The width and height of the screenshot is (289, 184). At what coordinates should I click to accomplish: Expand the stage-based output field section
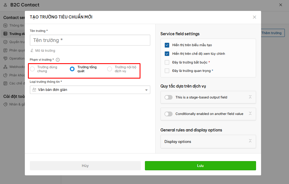click(x=250, y=97)
